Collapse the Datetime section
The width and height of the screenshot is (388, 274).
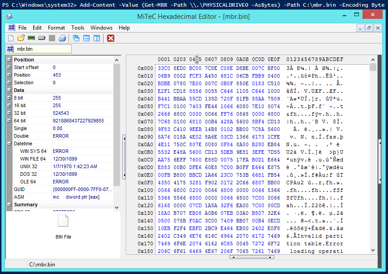(x=9, y=142)
